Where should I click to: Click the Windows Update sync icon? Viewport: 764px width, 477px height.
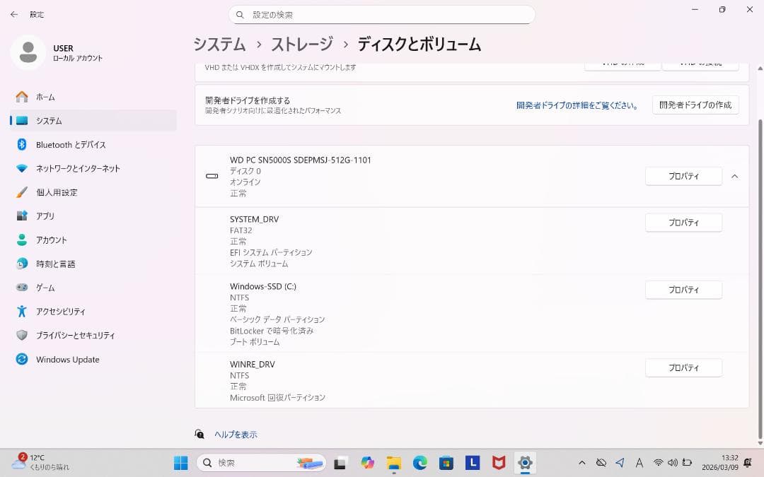[x=22, y=359]
